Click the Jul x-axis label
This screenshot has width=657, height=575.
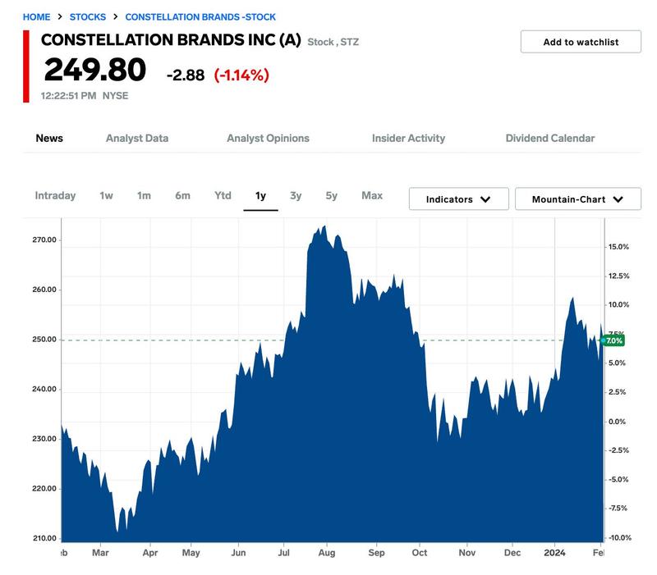[x=283, y=553]
